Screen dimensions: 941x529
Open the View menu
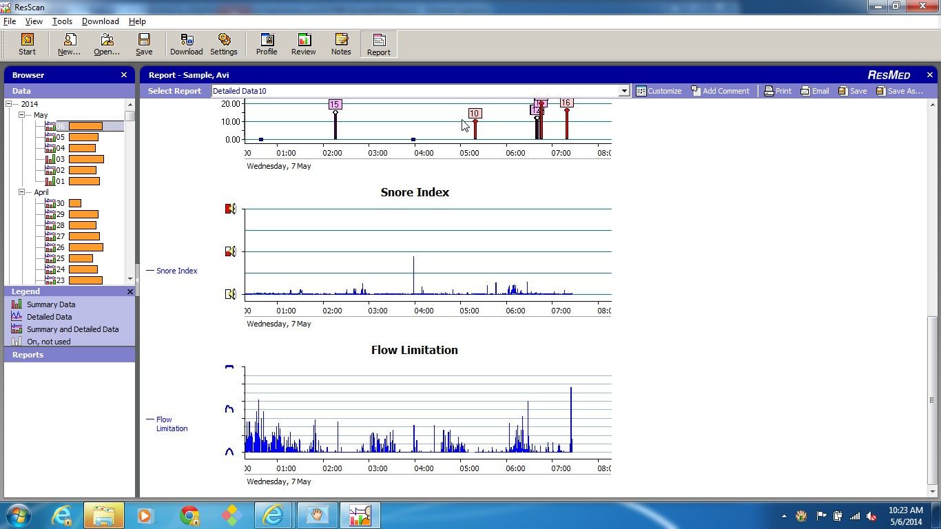pos(34,21)
